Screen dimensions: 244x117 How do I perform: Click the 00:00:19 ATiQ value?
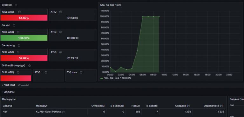click(73, 38)
